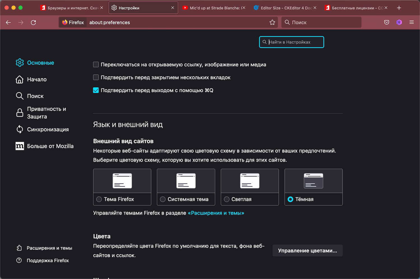Image resolution: width=420 pixels, height=279 pixels.
Task: Close the Браузеры и интернет tab
Action: (x=102, y=8)
